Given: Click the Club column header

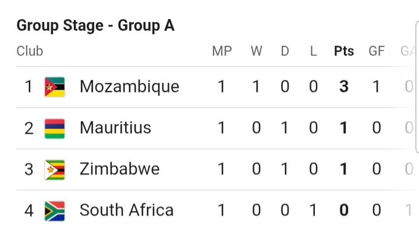Looking at the screenshot, I should point(30,51).
